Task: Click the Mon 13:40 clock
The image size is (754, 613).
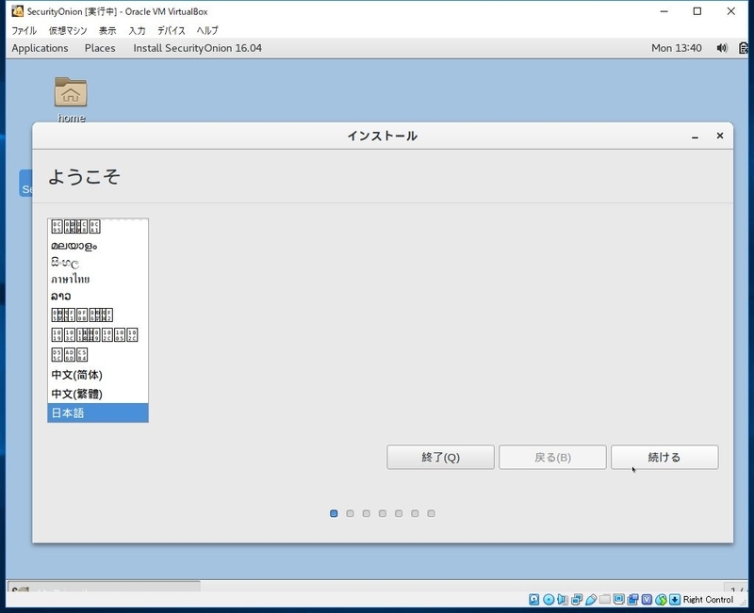Action: click(x=676, y=48)
